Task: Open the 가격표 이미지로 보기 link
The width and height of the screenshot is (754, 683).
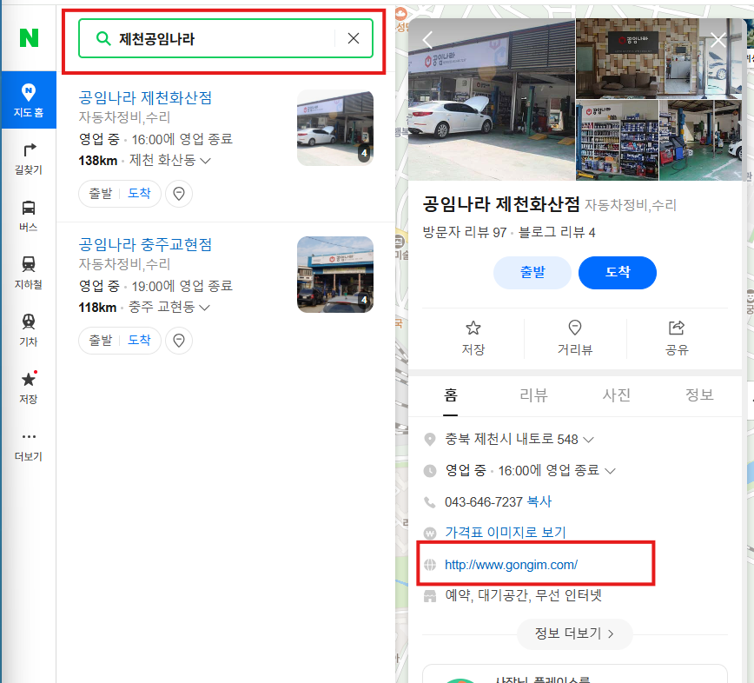Action: pyautogui.click(x=506, y=533)
